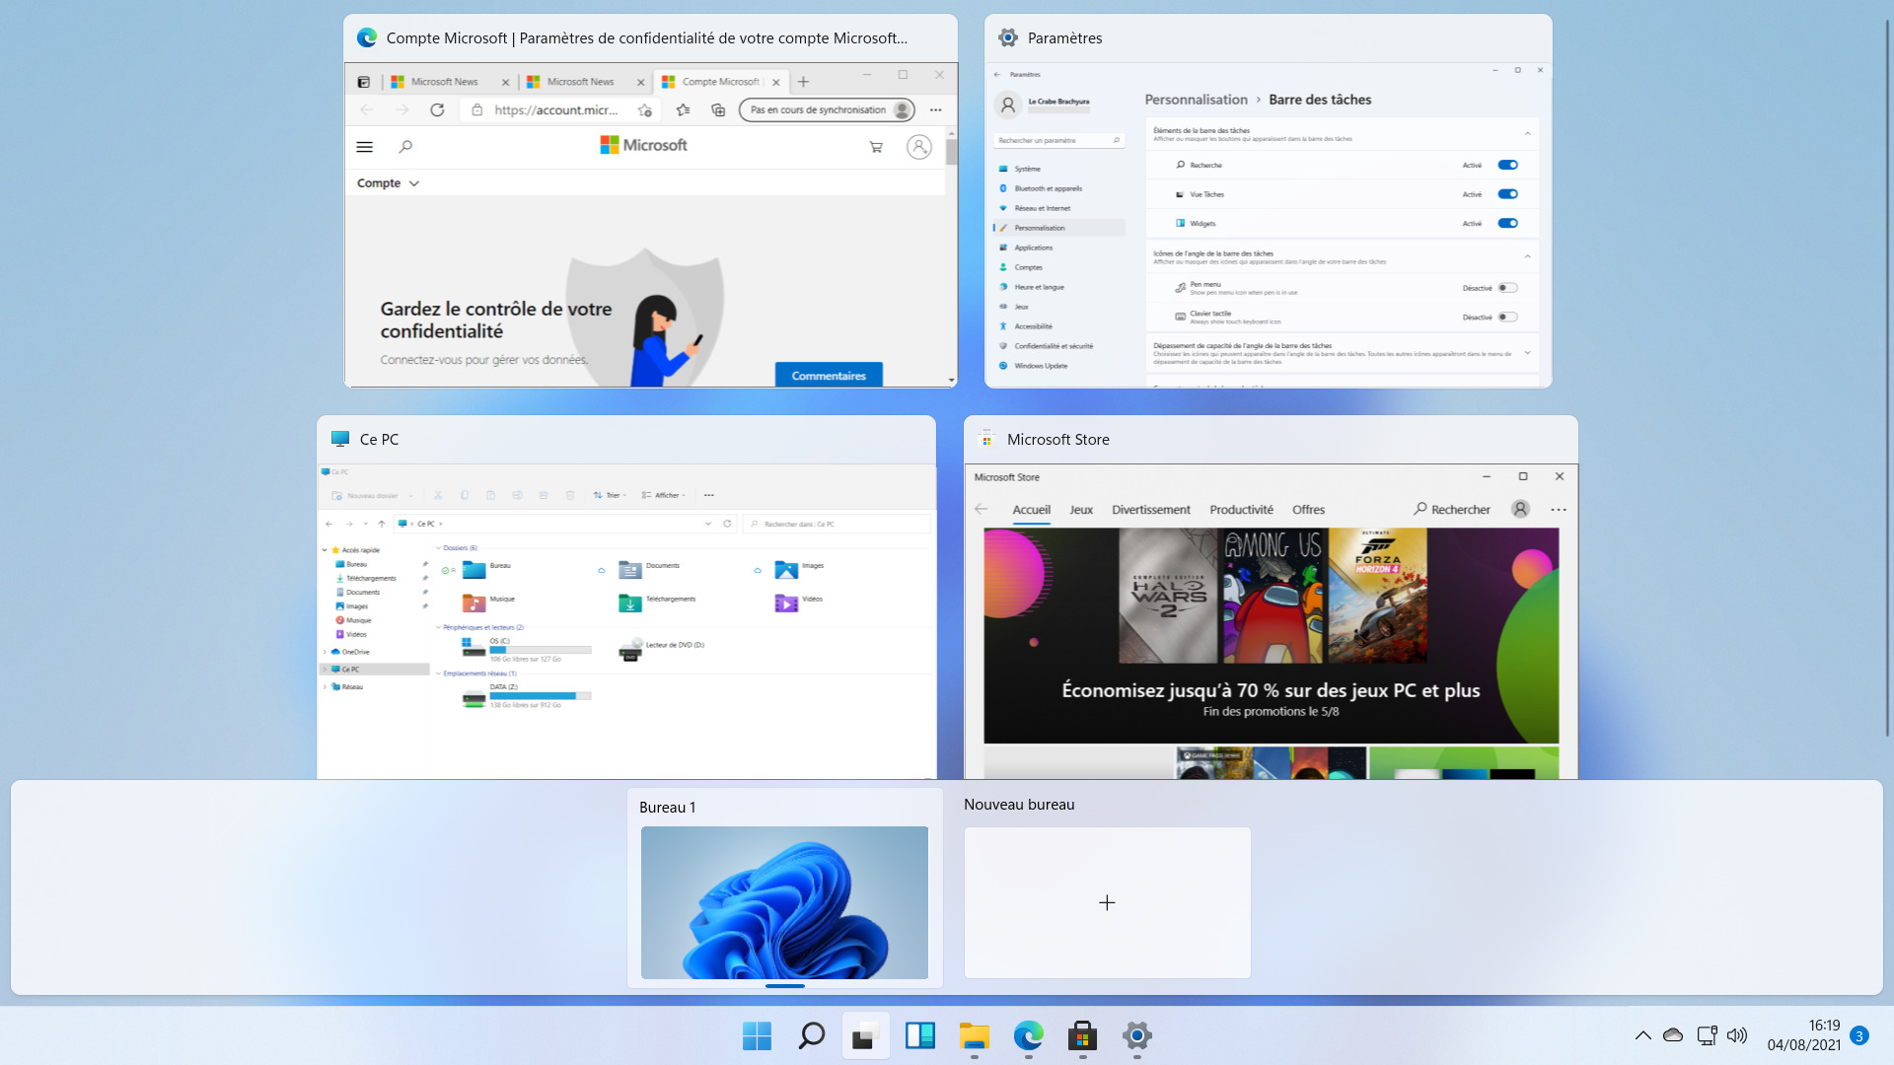The width and height of the screenshot is (1894, 1065).
Task: Click the Commentaires button
Action: [829, 376]
